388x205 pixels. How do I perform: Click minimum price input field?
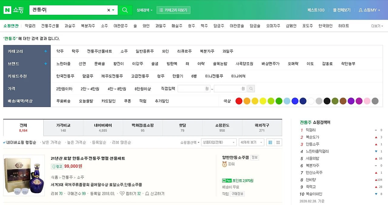click(194, 89)
